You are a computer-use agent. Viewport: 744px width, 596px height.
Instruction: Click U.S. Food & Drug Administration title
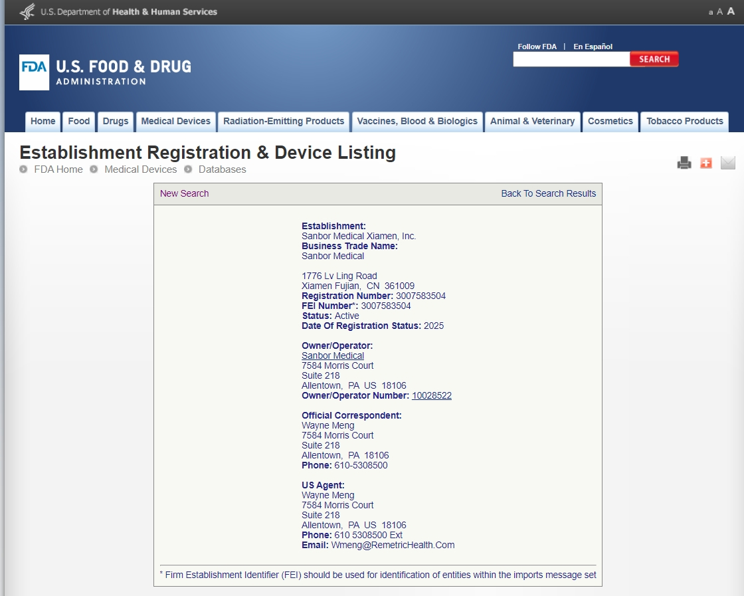click(x=124, y=72)
